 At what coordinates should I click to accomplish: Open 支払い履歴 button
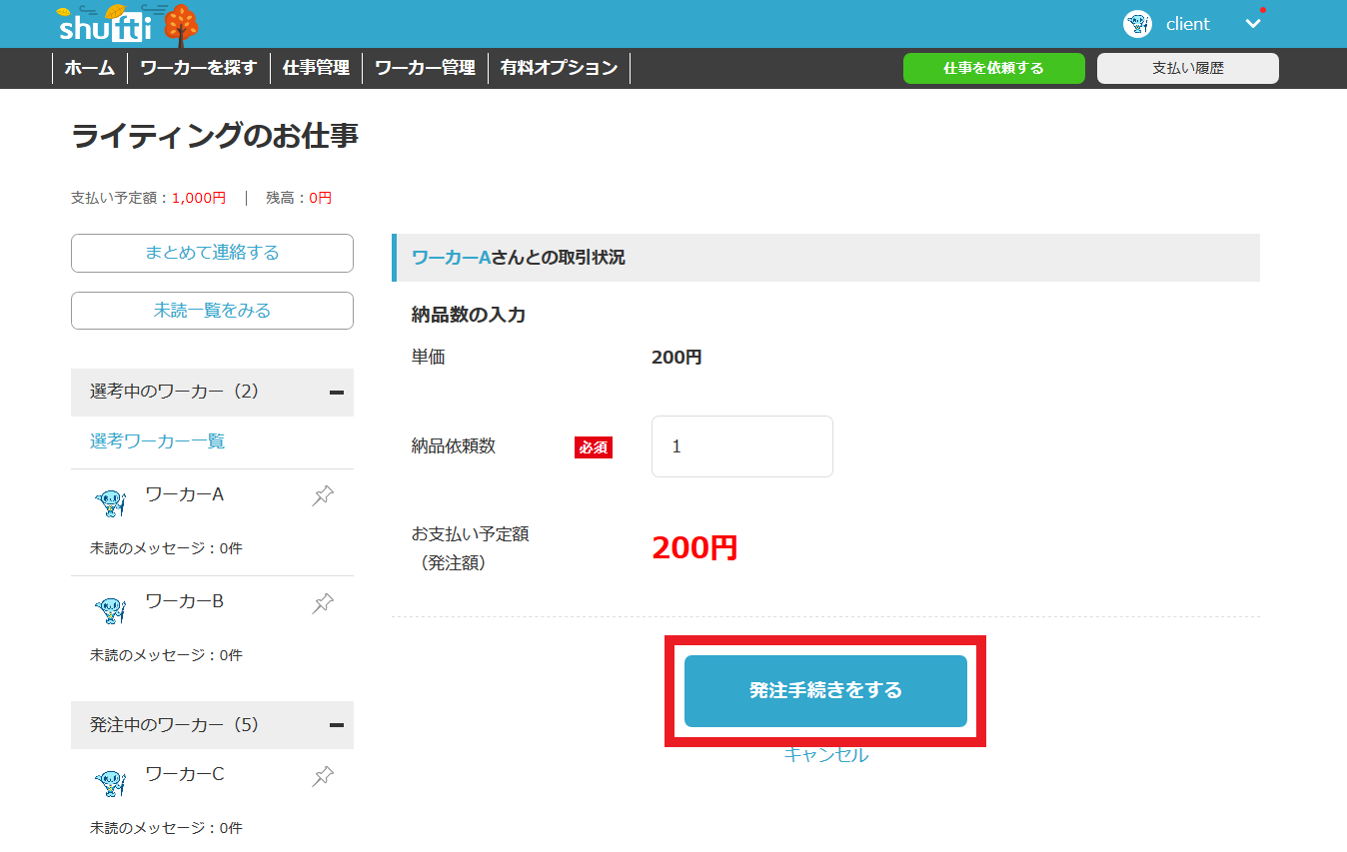coord(1187,68)
